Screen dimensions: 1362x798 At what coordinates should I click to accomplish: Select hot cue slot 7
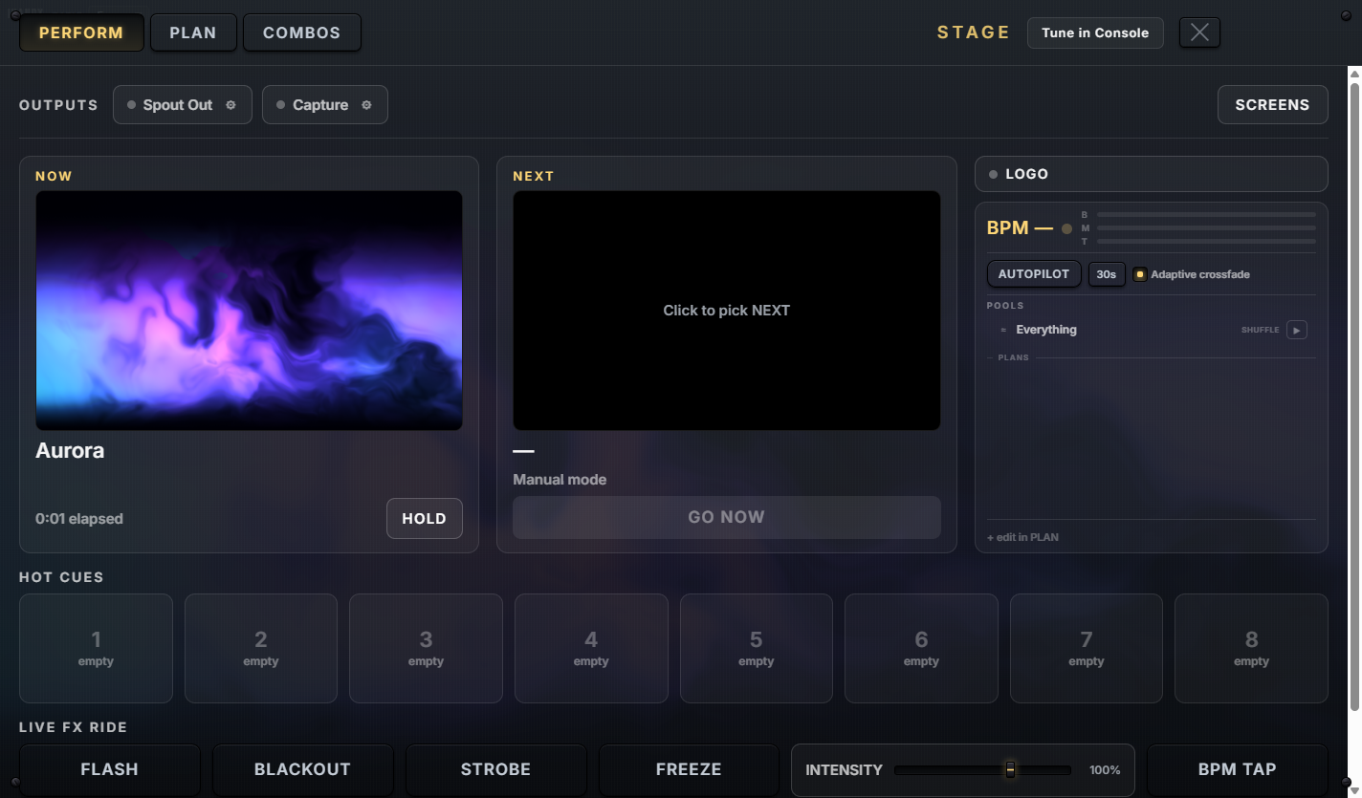(1087, 648)
